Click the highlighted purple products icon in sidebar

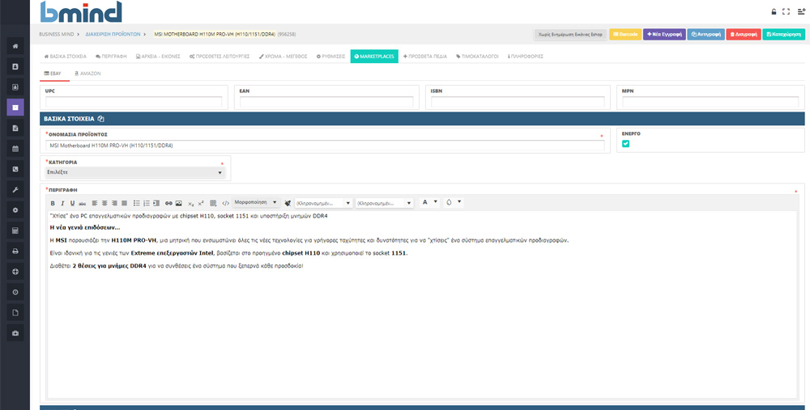[15, 108]
